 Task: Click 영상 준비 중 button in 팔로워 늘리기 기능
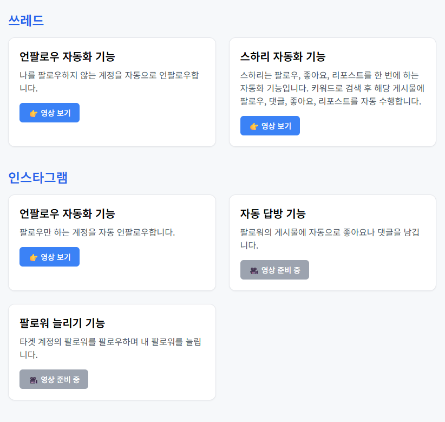(54, 379)
